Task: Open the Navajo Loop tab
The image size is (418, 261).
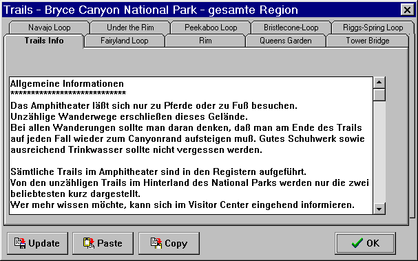Action: click(50, 28)
